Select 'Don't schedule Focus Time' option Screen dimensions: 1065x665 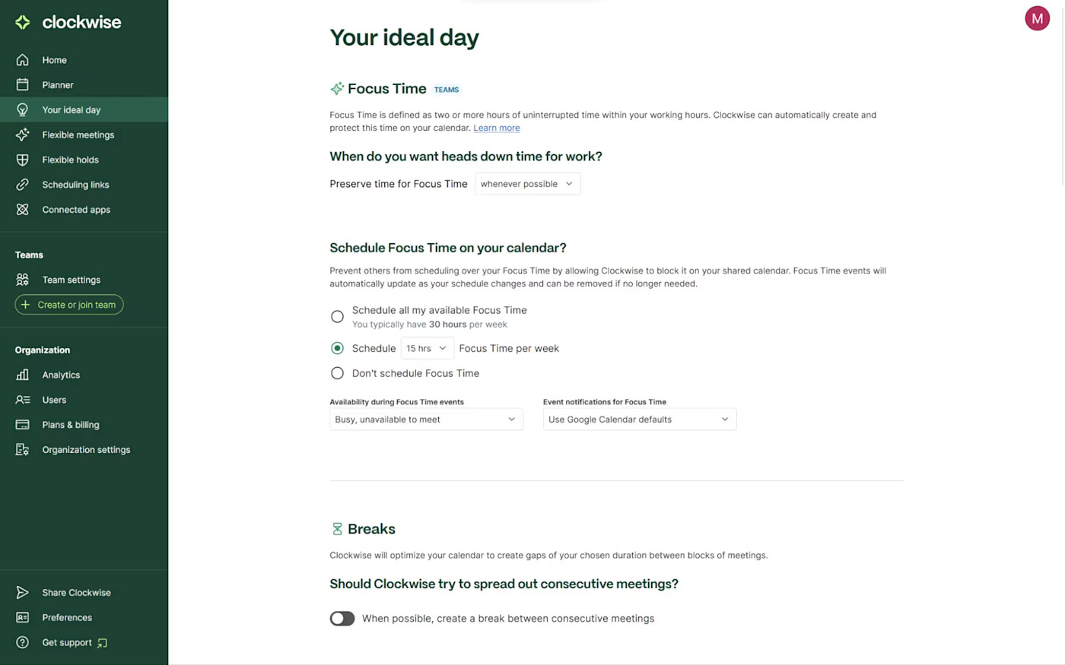(x=337, y=373)
